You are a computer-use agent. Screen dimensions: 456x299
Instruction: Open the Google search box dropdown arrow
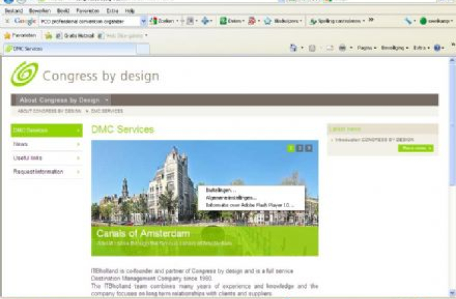click(143, 21)
